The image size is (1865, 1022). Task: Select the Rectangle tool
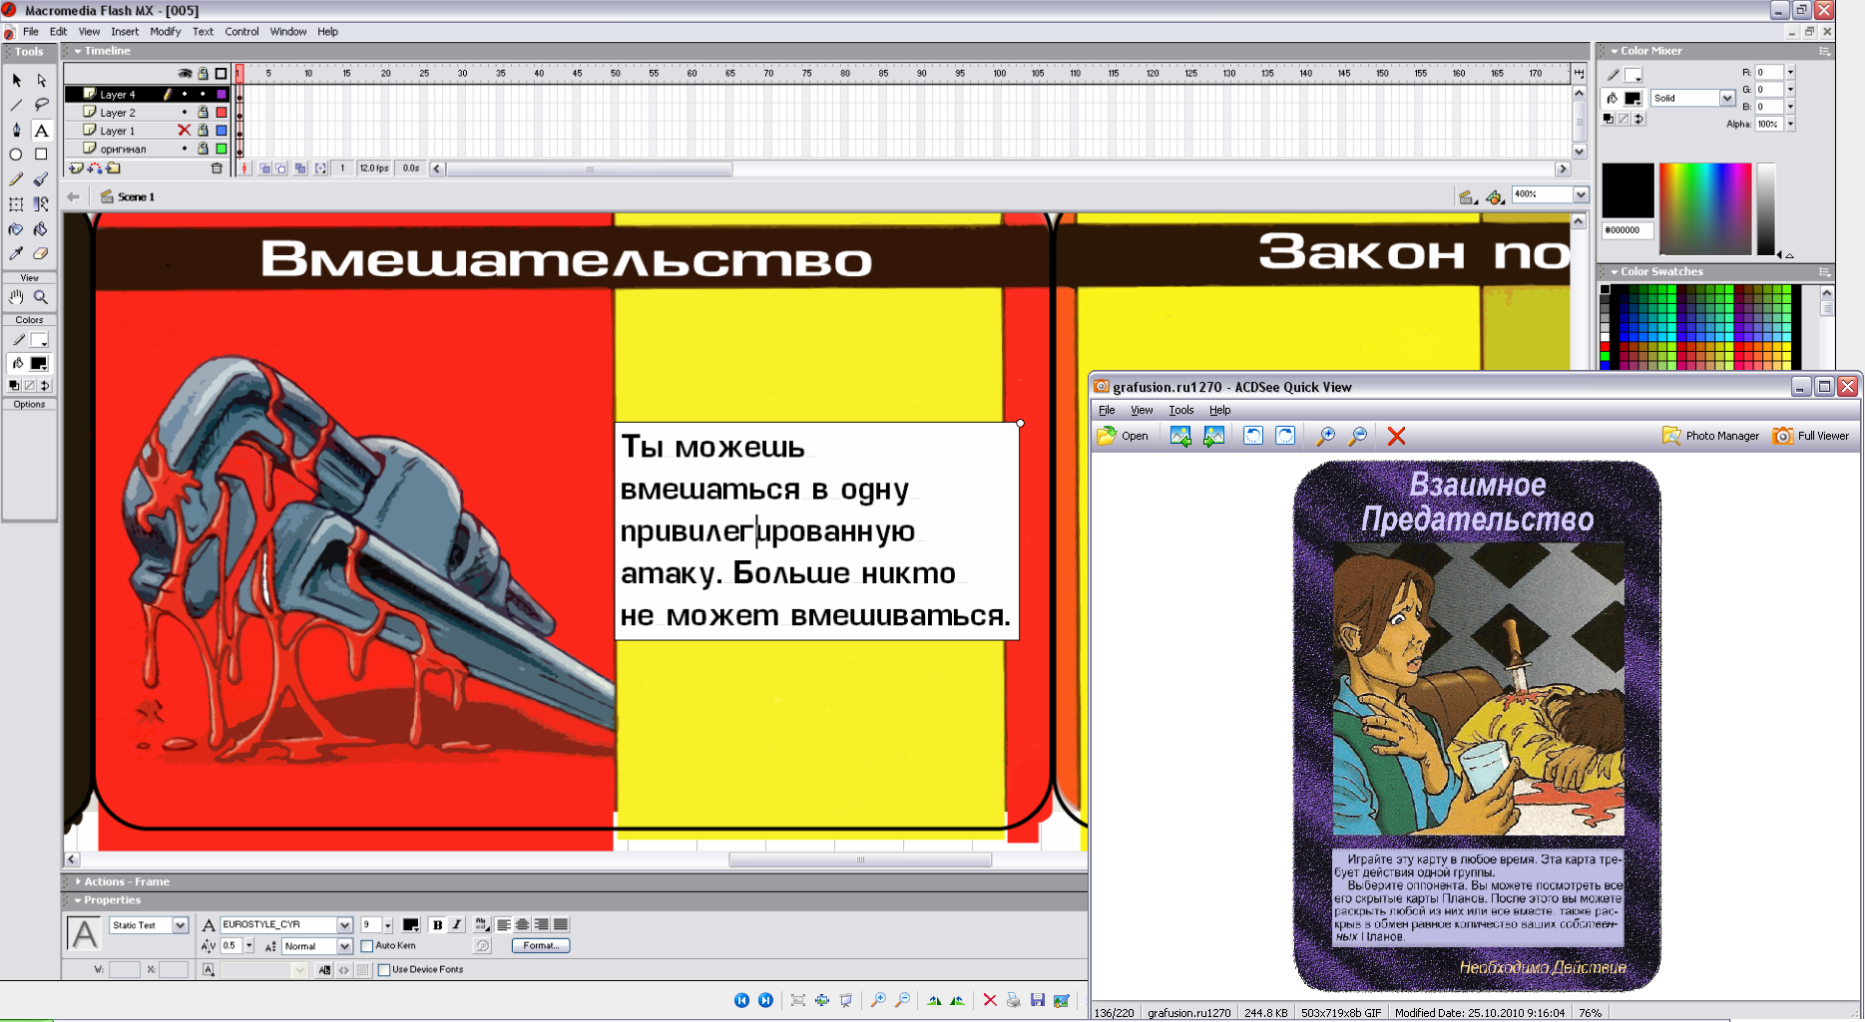click(x=41, y=155)
